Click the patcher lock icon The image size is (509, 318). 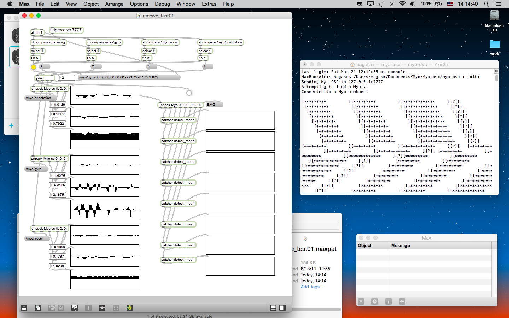(x=24, y=308)
